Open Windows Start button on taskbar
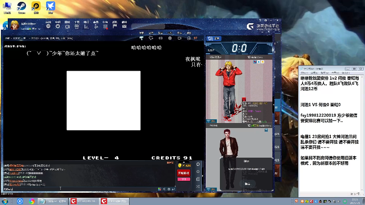 (5, 201)
